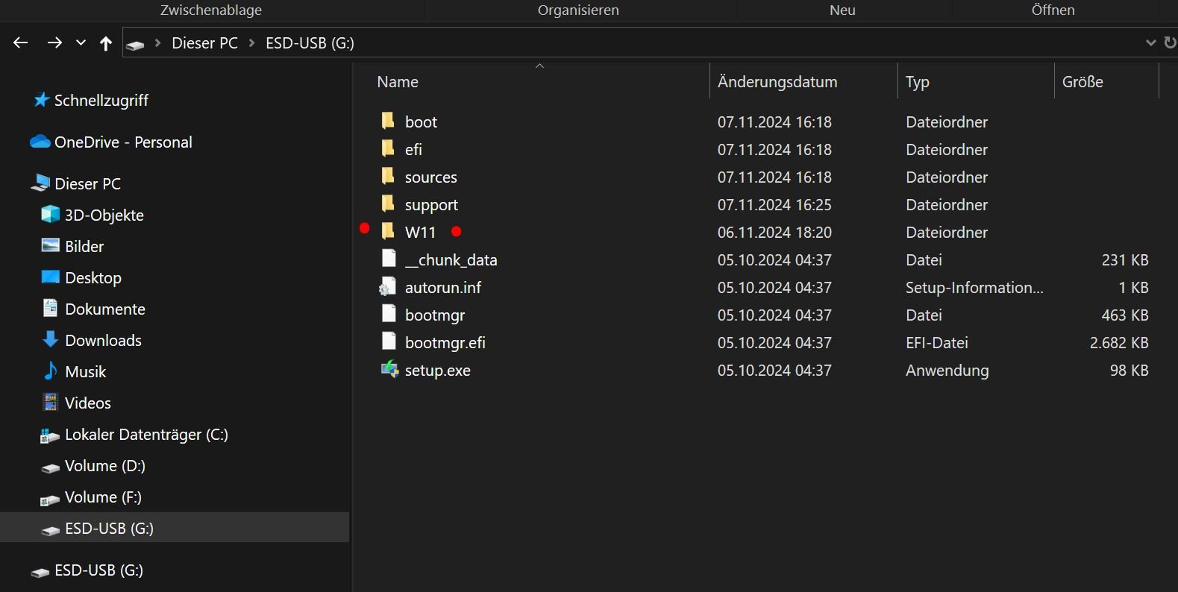Select Dieser PC in the navigation pane
This screenshot has width=1178, height=592.
pos(87,184)
